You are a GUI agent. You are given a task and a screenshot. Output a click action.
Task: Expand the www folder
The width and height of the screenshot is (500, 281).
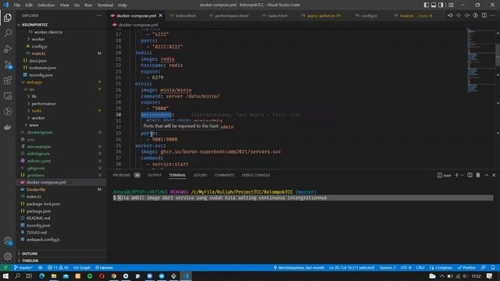click(x=34, y=125)
